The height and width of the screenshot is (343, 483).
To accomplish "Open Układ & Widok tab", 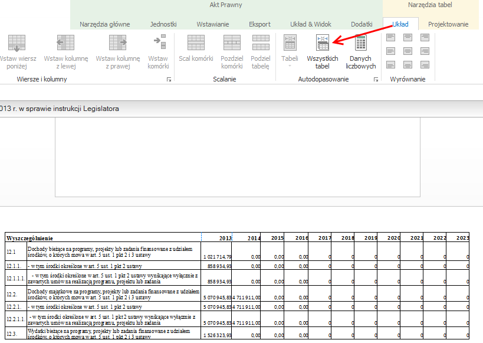I will [310, 24].
